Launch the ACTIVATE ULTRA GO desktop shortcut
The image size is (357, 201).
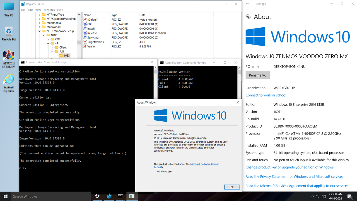click(9, 59)
